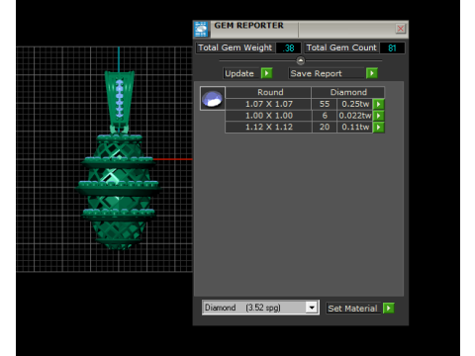Click the GEM REPORTER title bar text
Viewport: 475px width, 356px height.
tap(248, 26)
